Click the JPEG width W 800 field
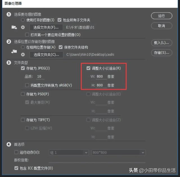This screenshot has width=180, height=177. click(101, 77)
